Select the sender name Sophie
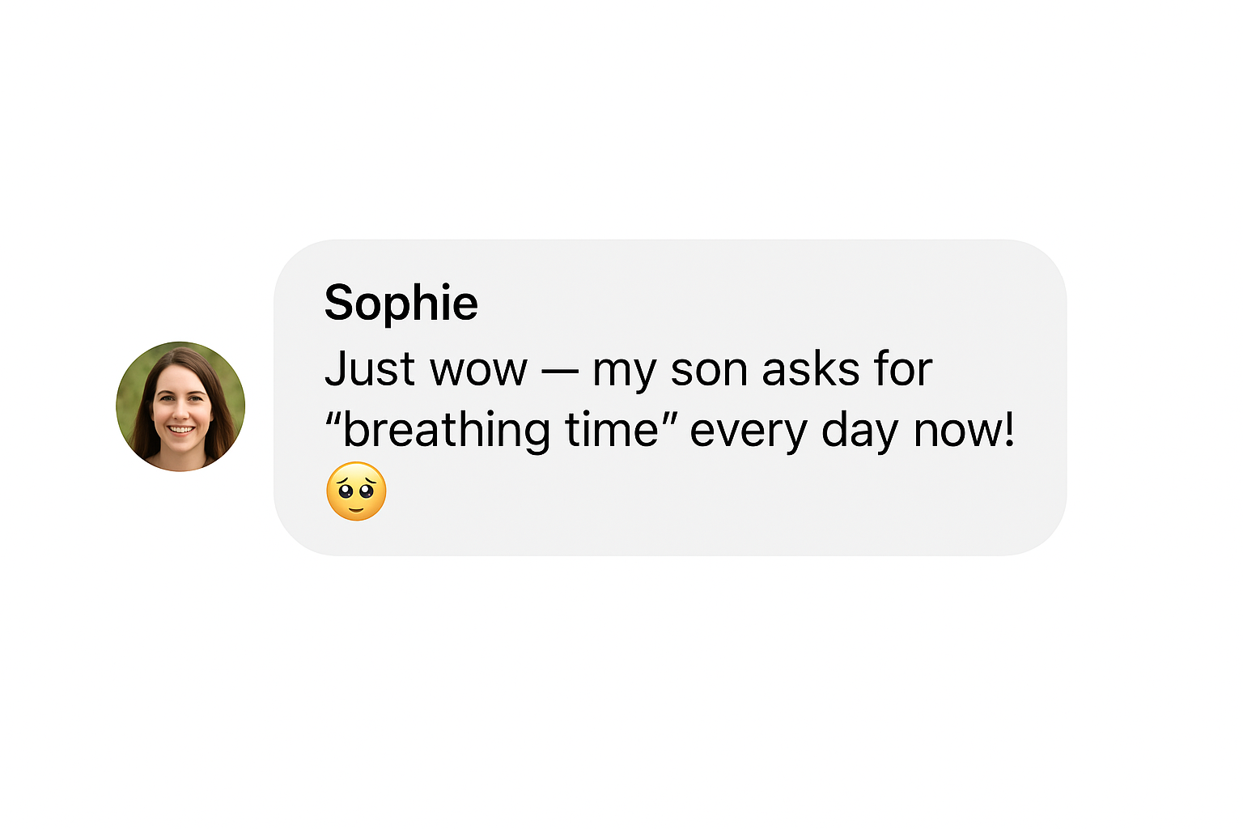Viewport: 1243px width, 829px height. pyautogui.click(x=401, y=304)
